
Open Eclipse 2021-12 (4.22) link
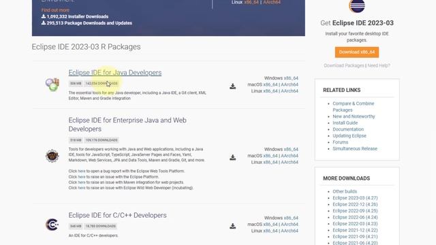point(355,230)
